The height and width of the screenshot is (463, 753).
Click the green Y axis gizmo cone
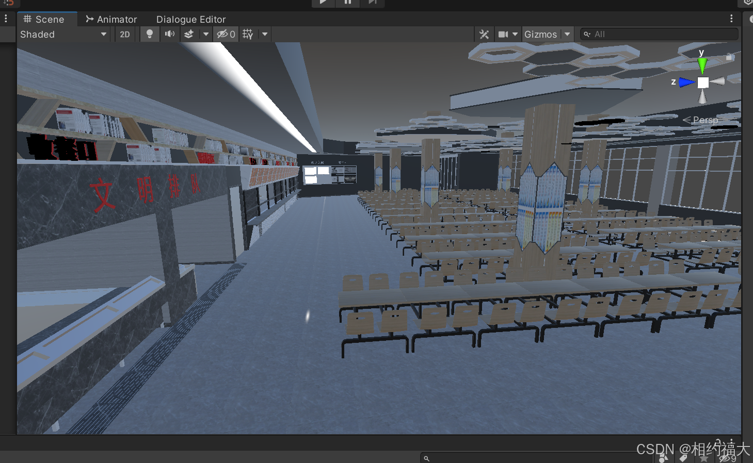point(702,65)
